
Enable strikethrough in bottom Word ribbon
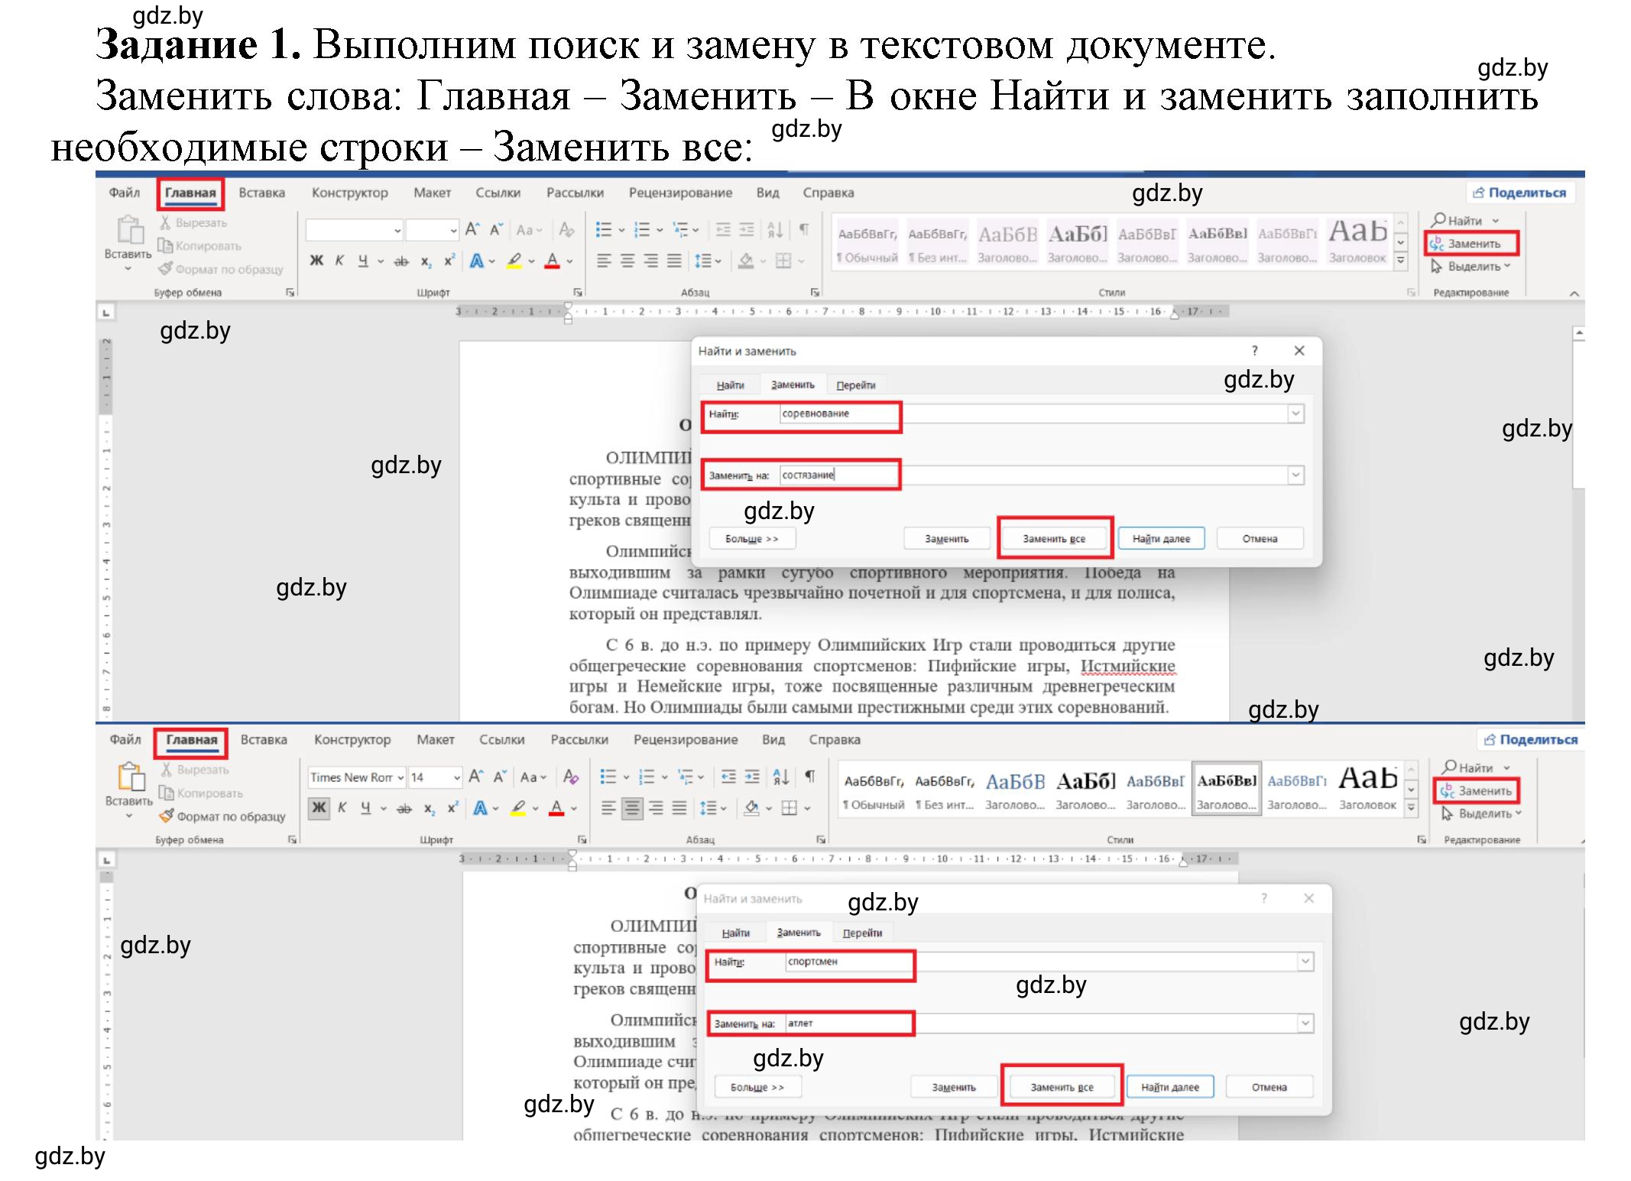[x=404, y=808]
